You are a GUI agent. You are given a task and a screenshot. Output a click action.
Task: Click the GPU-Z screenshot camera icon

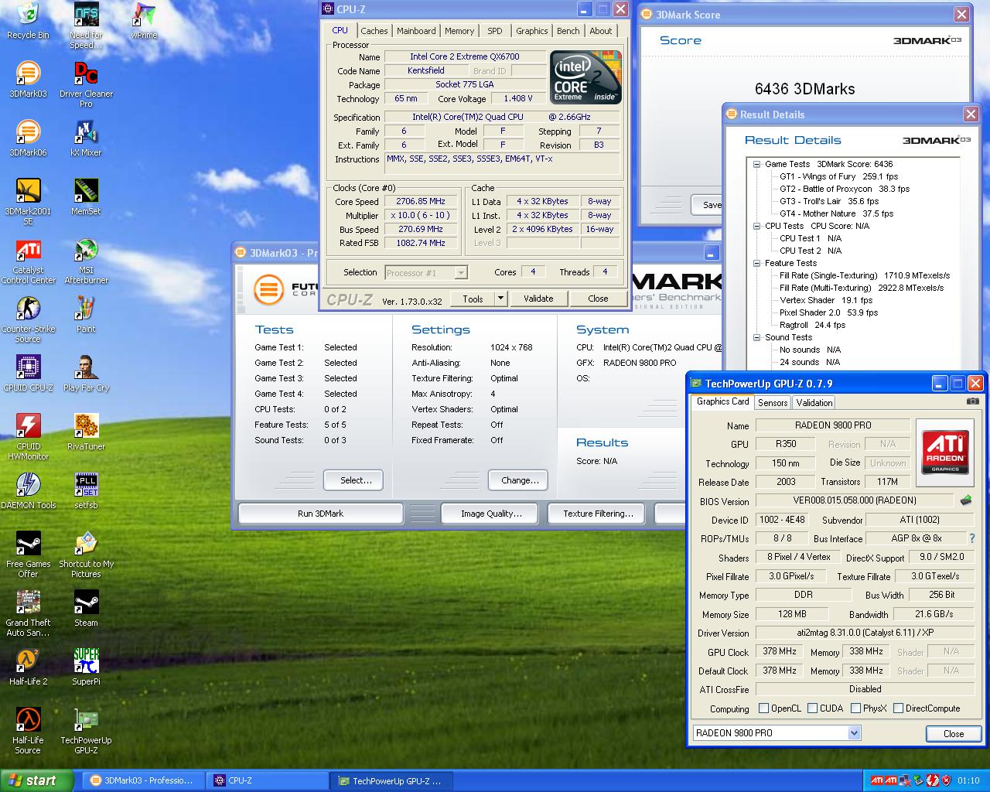pyautogui.click(x=973, y=401)
